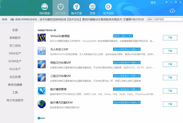Click the VirtuoZo教育版 app icon
Image resolution: width=183 pixels, height=123 pixels.
pos(42,38)
